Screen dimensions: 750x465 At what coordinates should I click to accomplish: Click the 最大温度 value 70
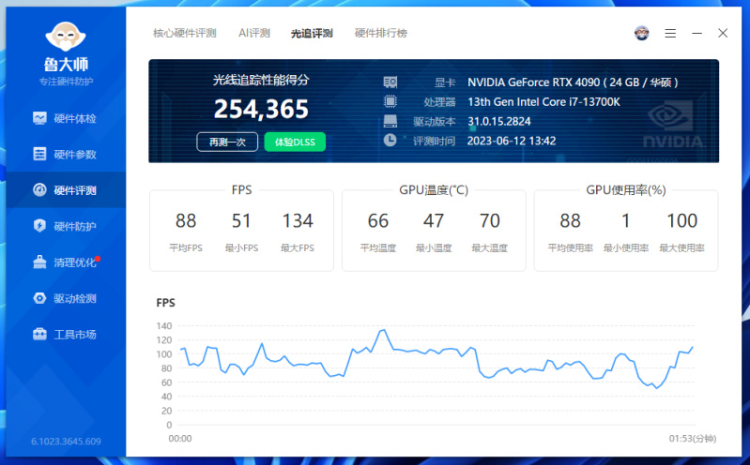pyautogui.click(x=489, y=221)
